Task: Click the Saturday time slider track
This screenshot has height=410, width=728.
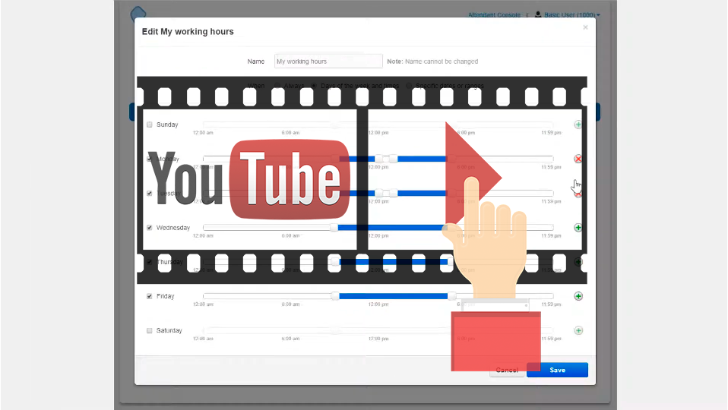Action: pos(378,331)
